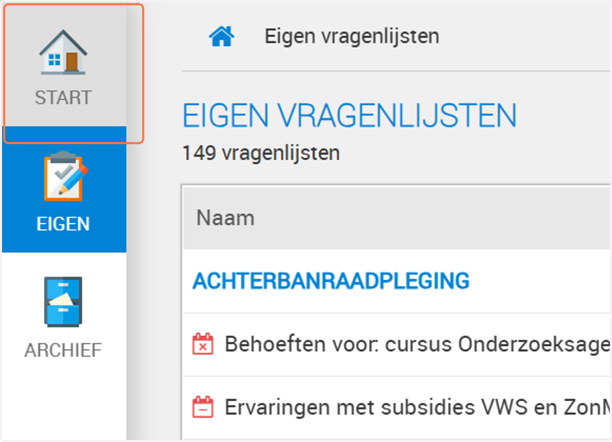Click calendar icon beside Behoeften voor cursus
The width and height of the screenshot is (612, 442).
pyautogui.click(x=202, y=345)
